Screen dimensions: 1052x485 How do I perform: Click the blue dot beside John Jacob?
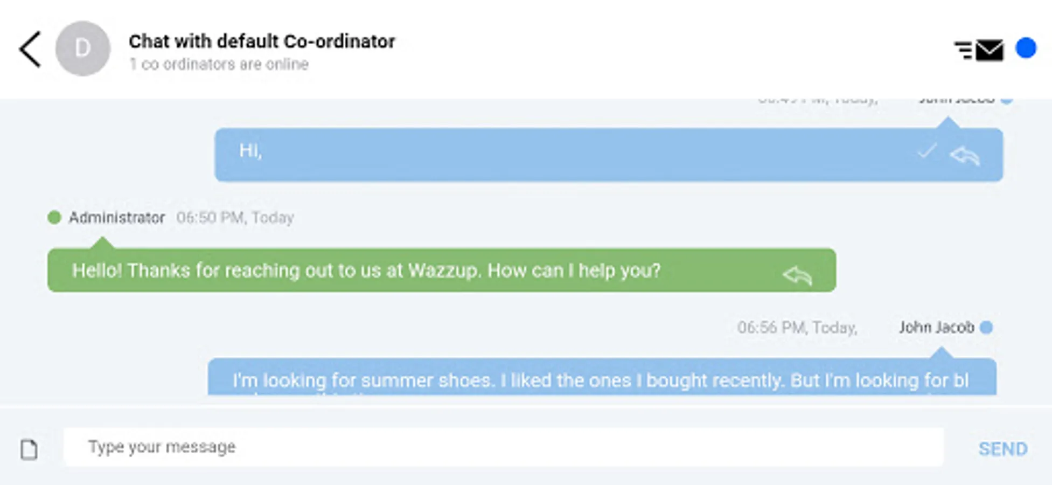tap(986, 327)
